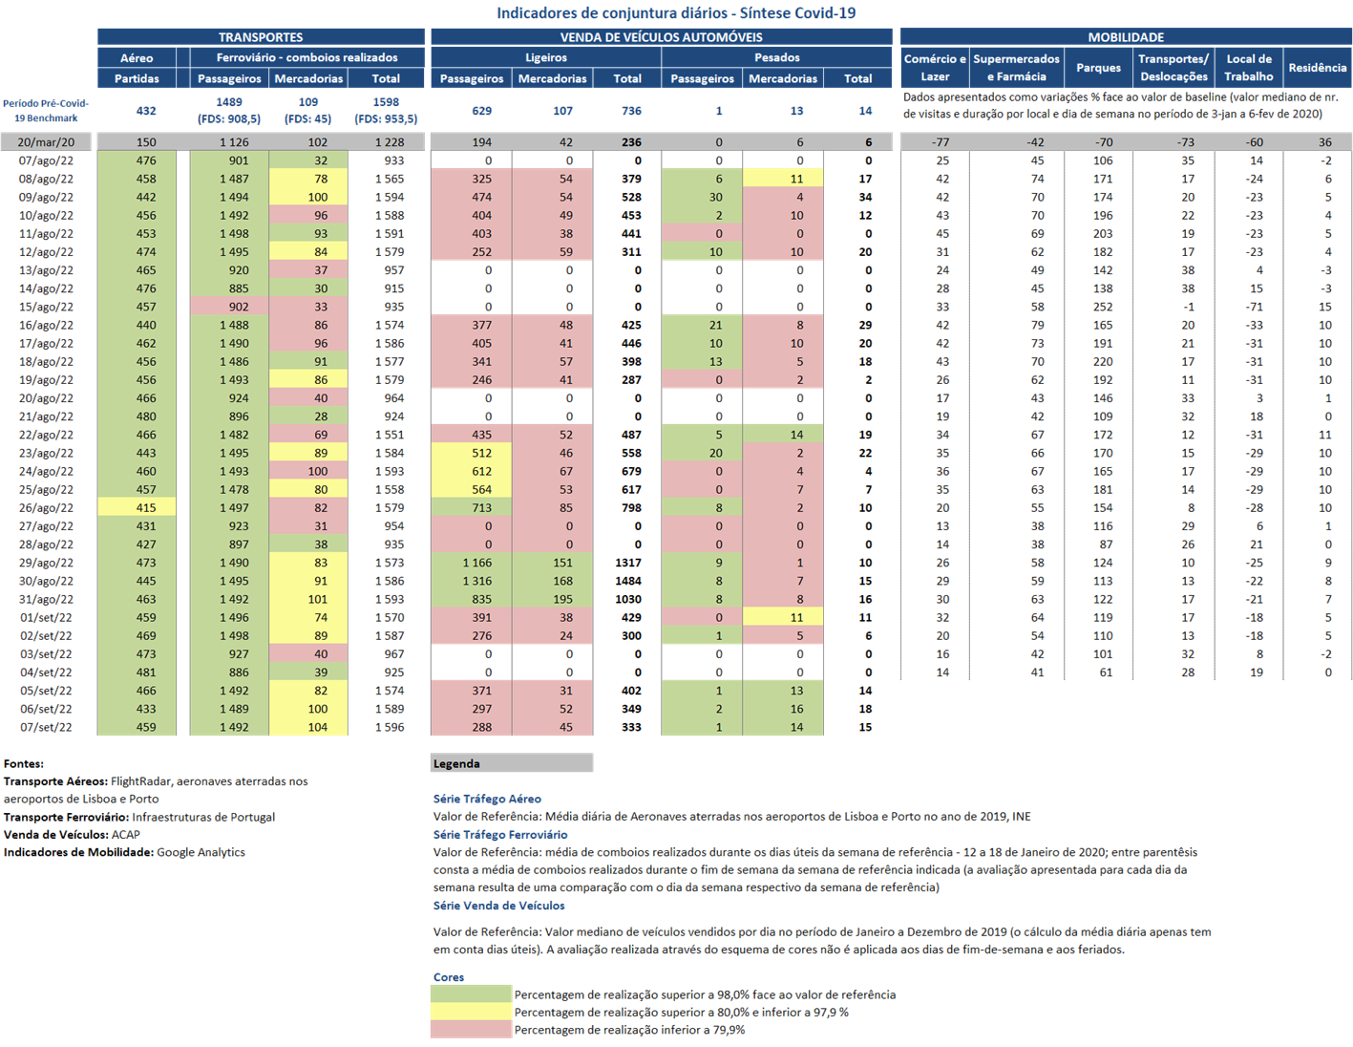Select the 07/set/22 date row label
Image resolution: width=1353 pixels, height=1047 pixels.
tap(46, 727)
